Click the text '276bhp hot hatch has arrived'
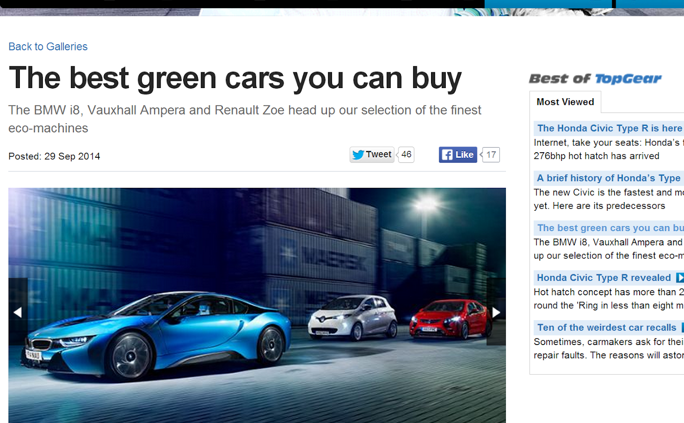Viewport: 684px width, 423px height. [597, 156]
